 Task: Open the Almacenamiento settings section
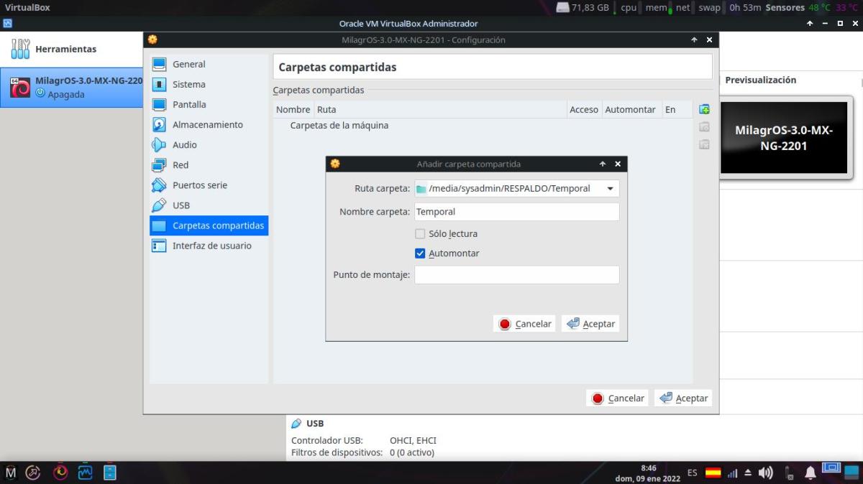coord(207,125)
